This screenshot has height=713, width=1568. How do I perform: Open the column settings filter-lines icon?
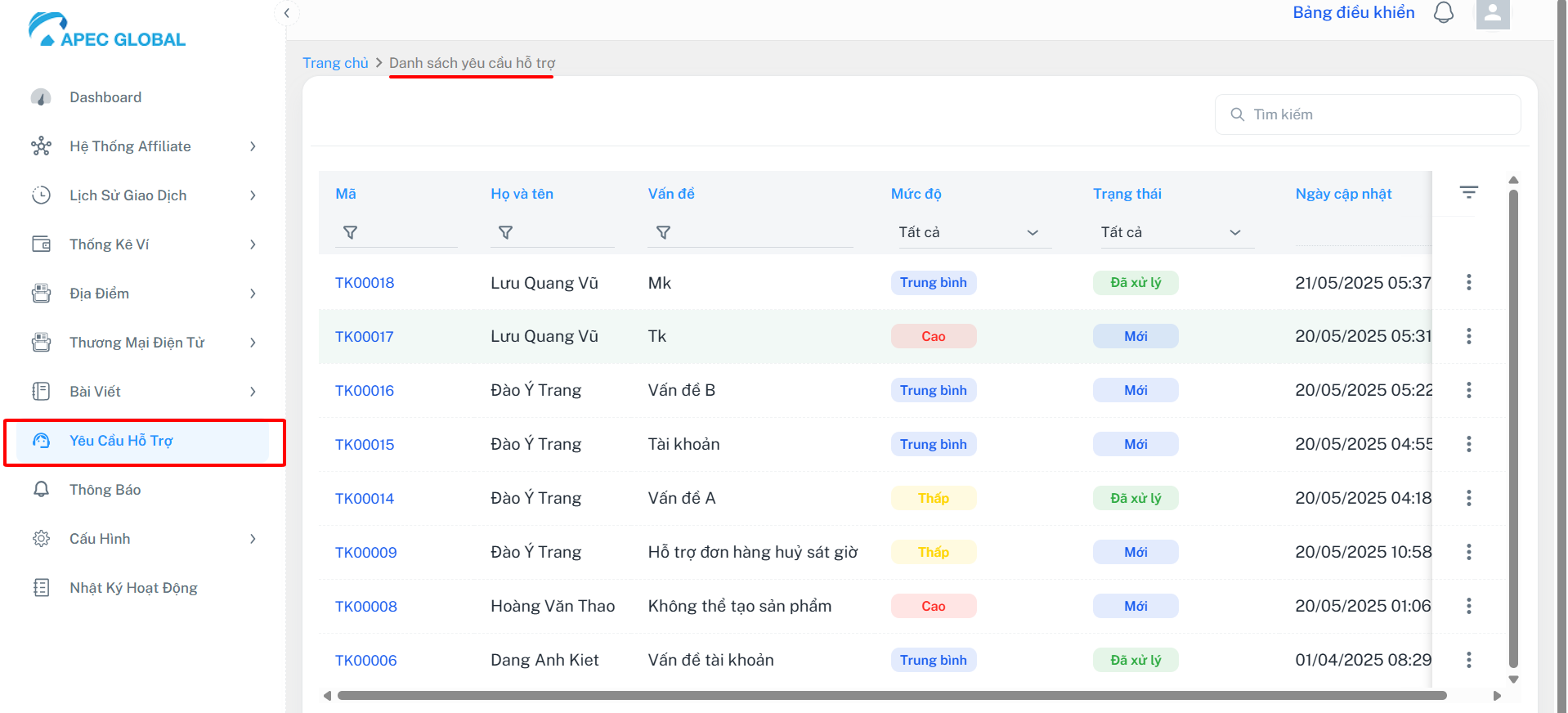(x=1469, y=192)
